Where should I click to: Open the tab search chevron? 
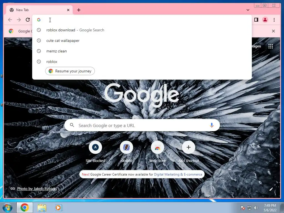click(248, 10)
